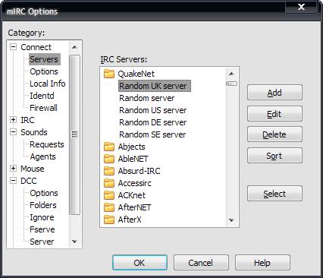Open the Firewall settings category

[x=43, y=108]
